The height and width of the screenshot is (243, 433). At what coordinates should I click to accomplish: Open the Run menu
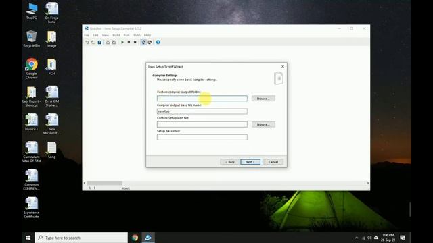pos(127,35)
